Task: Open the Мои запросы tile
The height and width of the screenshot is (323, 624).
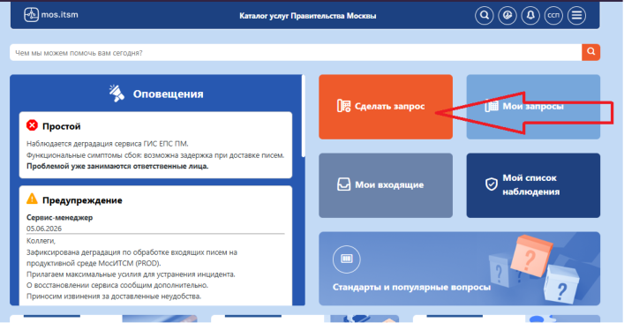Action: (x=533, y=107)
